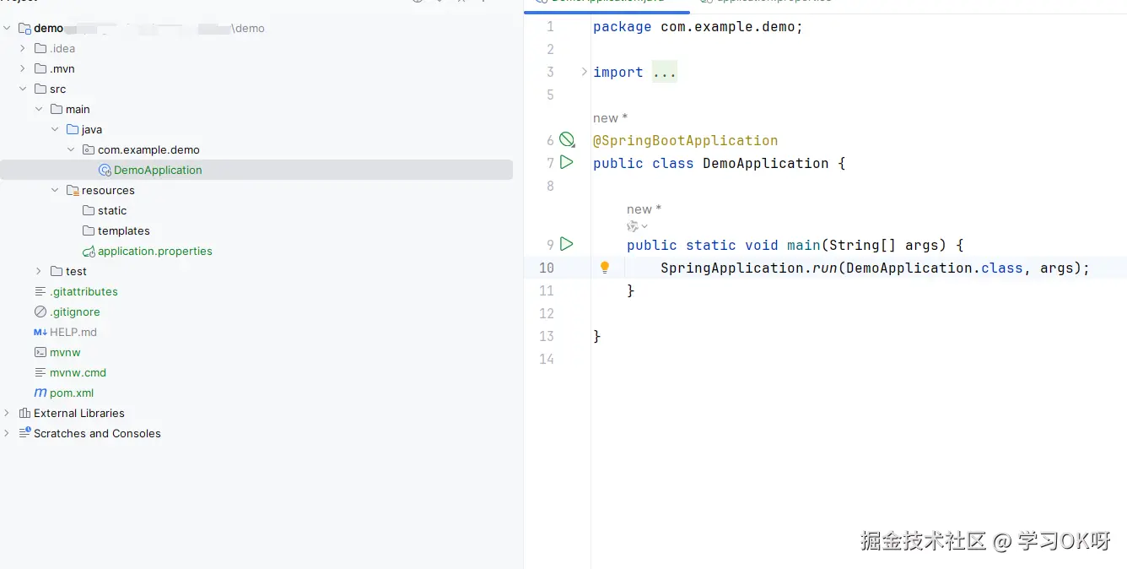Click the run gutter icon beside main method
Screen dimensions: 1127x569
point(567,244)
